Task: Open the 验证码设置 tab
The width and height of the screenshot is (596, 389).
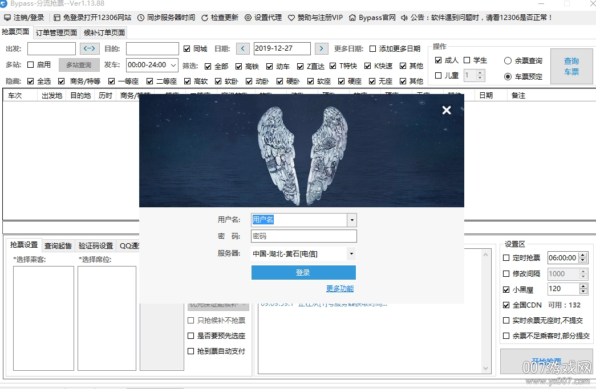Action: (x=96, y=245)
